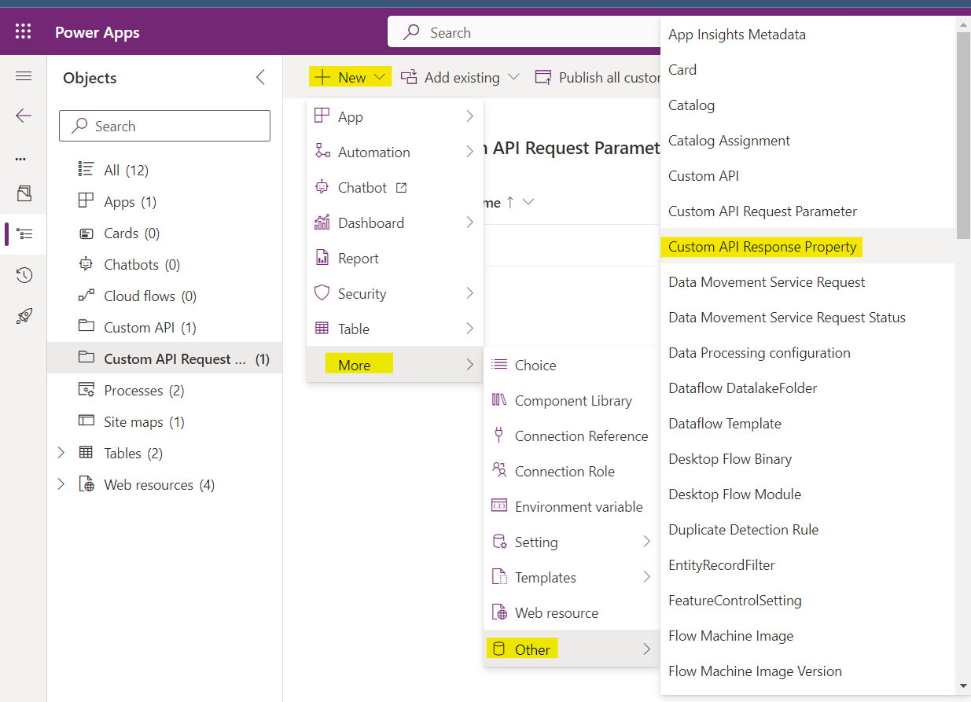Choose Catalog Assignment from the list
The width and height of the screenshot is (971, 702).
click(x=808, y=140)
